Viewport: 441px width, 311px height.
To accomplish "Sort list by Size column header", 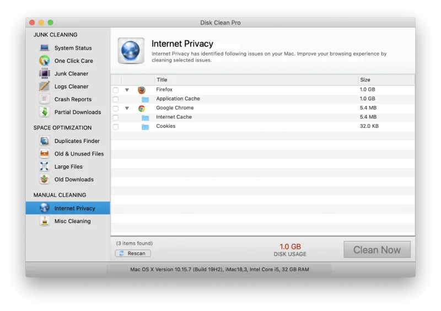I will coord(386,80).
